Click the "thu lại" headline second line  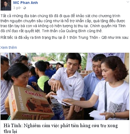10,131
